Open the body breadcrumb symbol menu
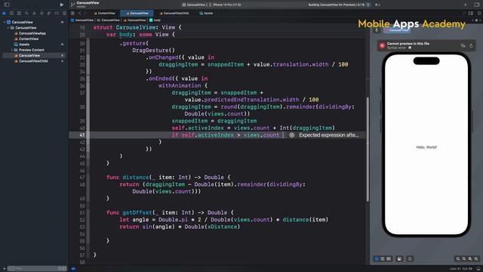Screen dimensions: 483x272 point(155,20)
